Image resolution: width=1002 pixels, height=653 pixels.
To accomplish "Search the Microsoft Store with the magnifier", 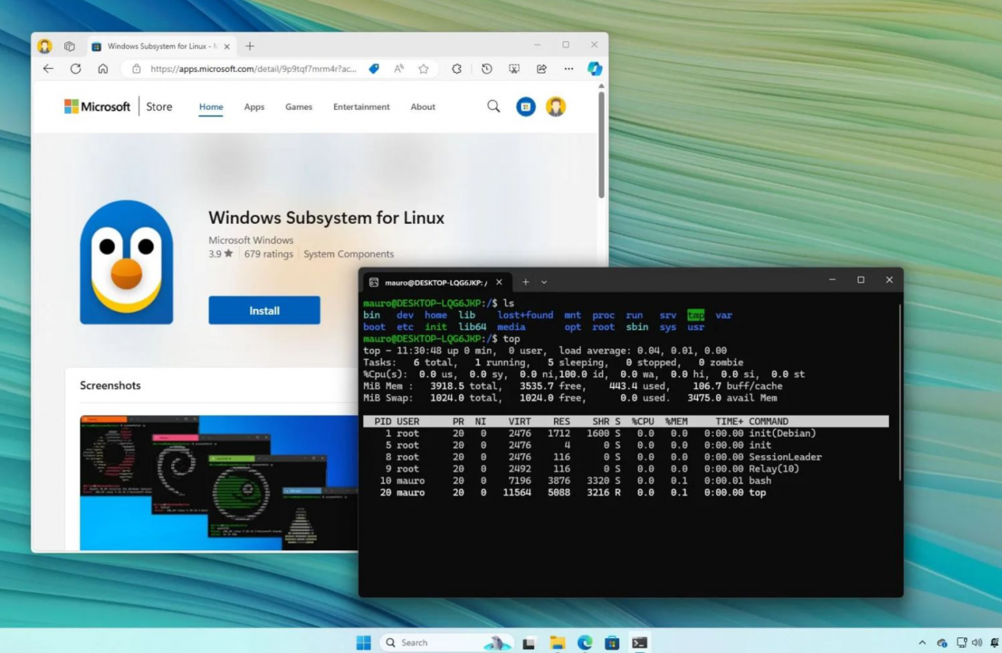I will point(493,107).
